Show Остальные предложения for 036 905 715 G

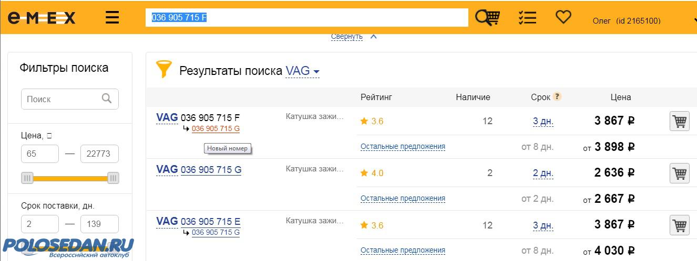click(403, 199)
